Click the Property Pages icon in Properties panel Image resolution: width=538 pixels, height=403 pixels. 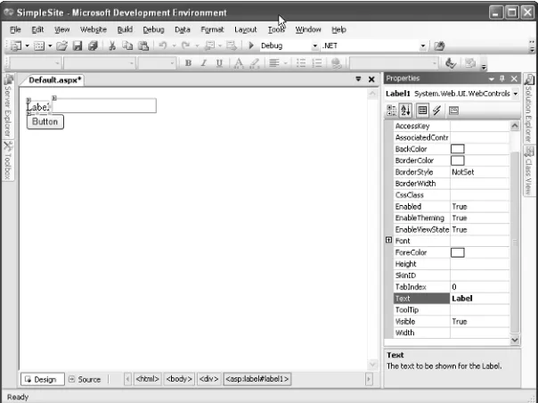coord(453,111)
